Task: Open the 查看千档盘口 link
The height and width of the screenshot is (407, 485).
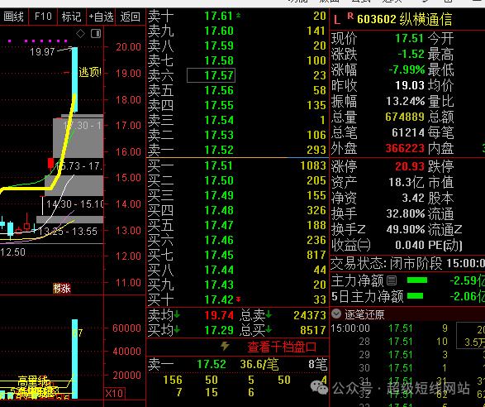Action: [282, 347]
